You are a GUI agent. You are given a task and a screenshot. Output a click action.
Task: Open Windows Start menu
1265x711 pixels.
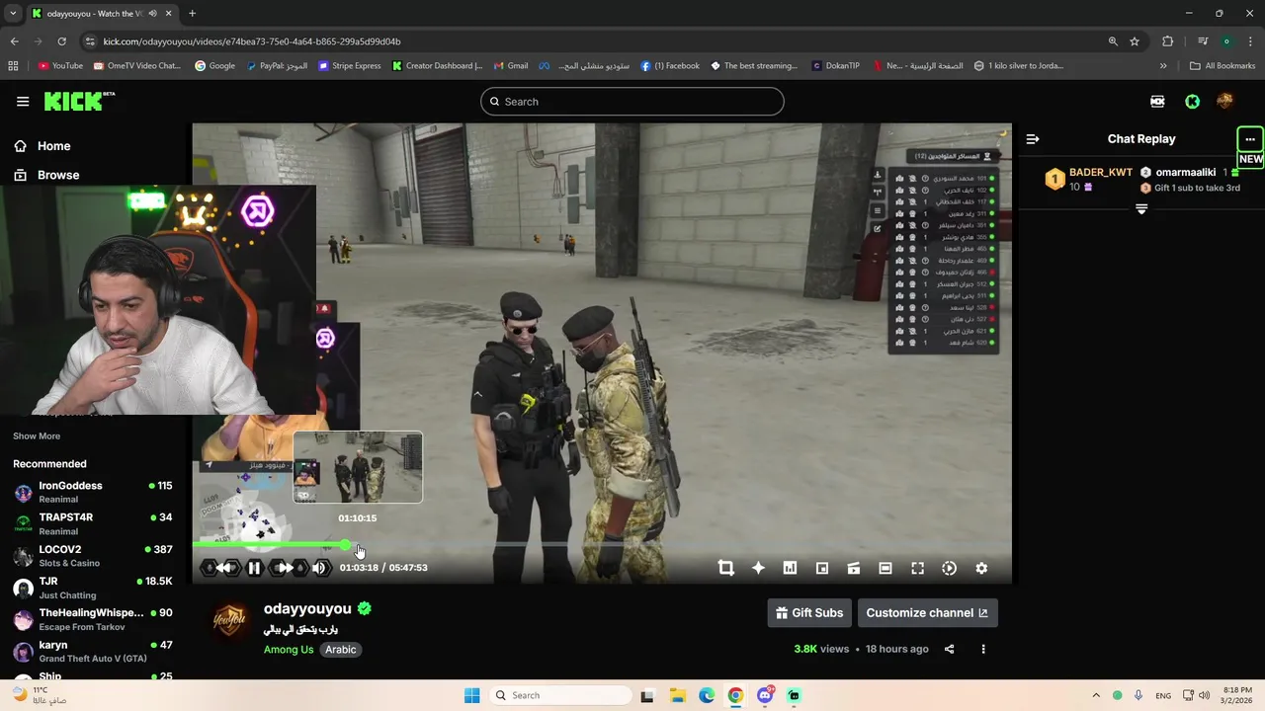pyautogui.click(x=472, y=695)
